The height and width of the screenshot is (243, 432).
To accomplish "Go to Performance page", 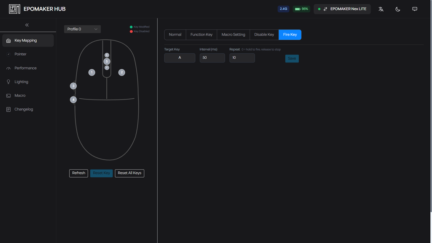I will click(28, 68).
